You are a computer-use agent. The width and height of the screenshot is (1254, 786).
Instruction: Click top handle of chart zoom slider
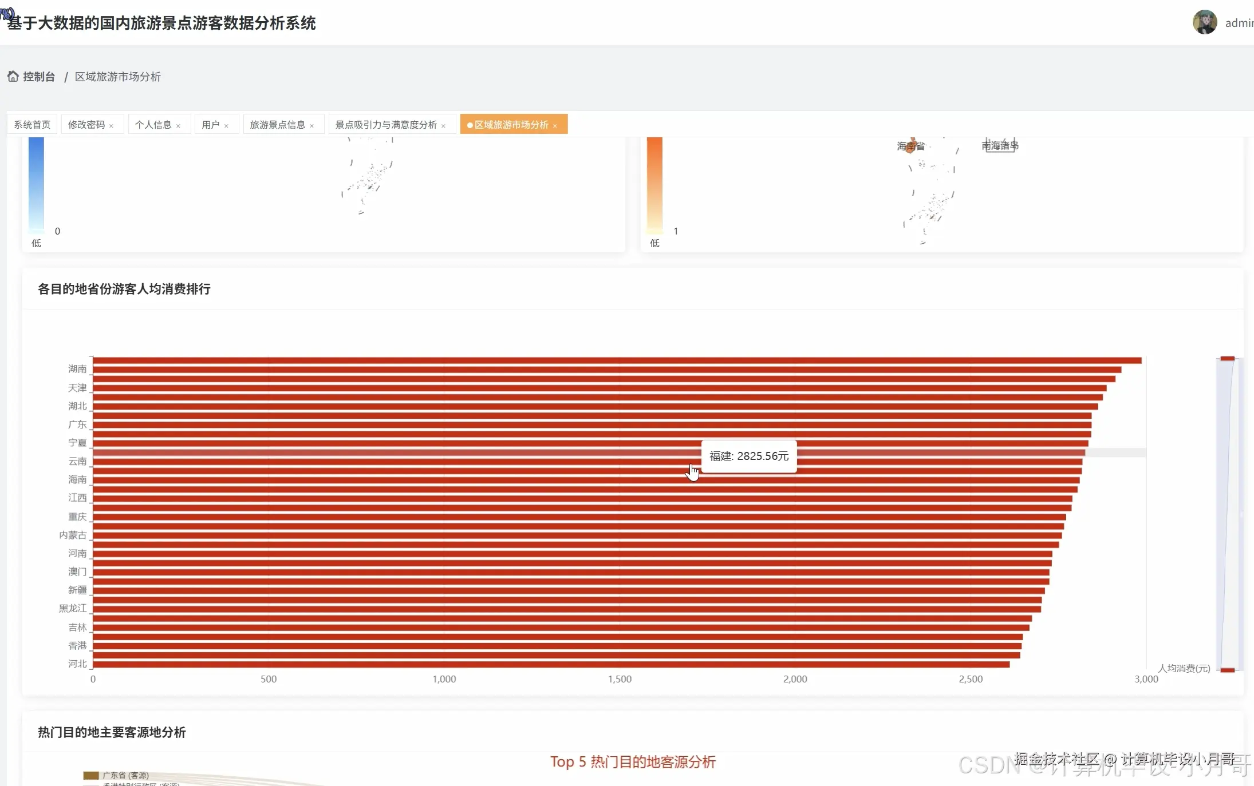click(1227, 359)
